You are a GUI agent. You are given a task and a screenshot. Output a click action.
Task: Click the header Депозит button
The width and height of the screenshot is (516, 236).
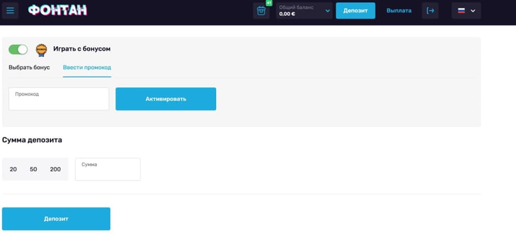point(355,11)
